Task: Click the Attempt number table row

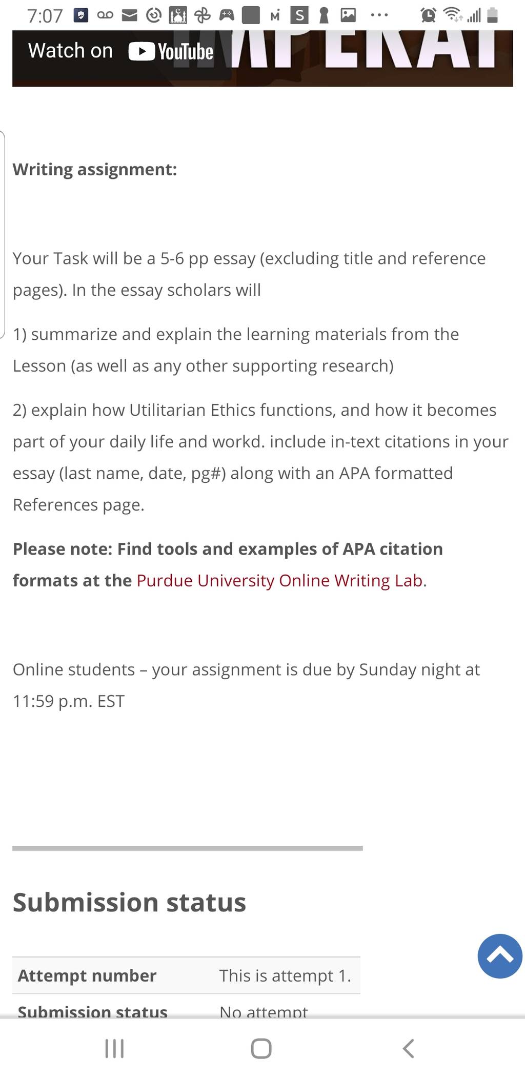Action: (x=186, y=975)
